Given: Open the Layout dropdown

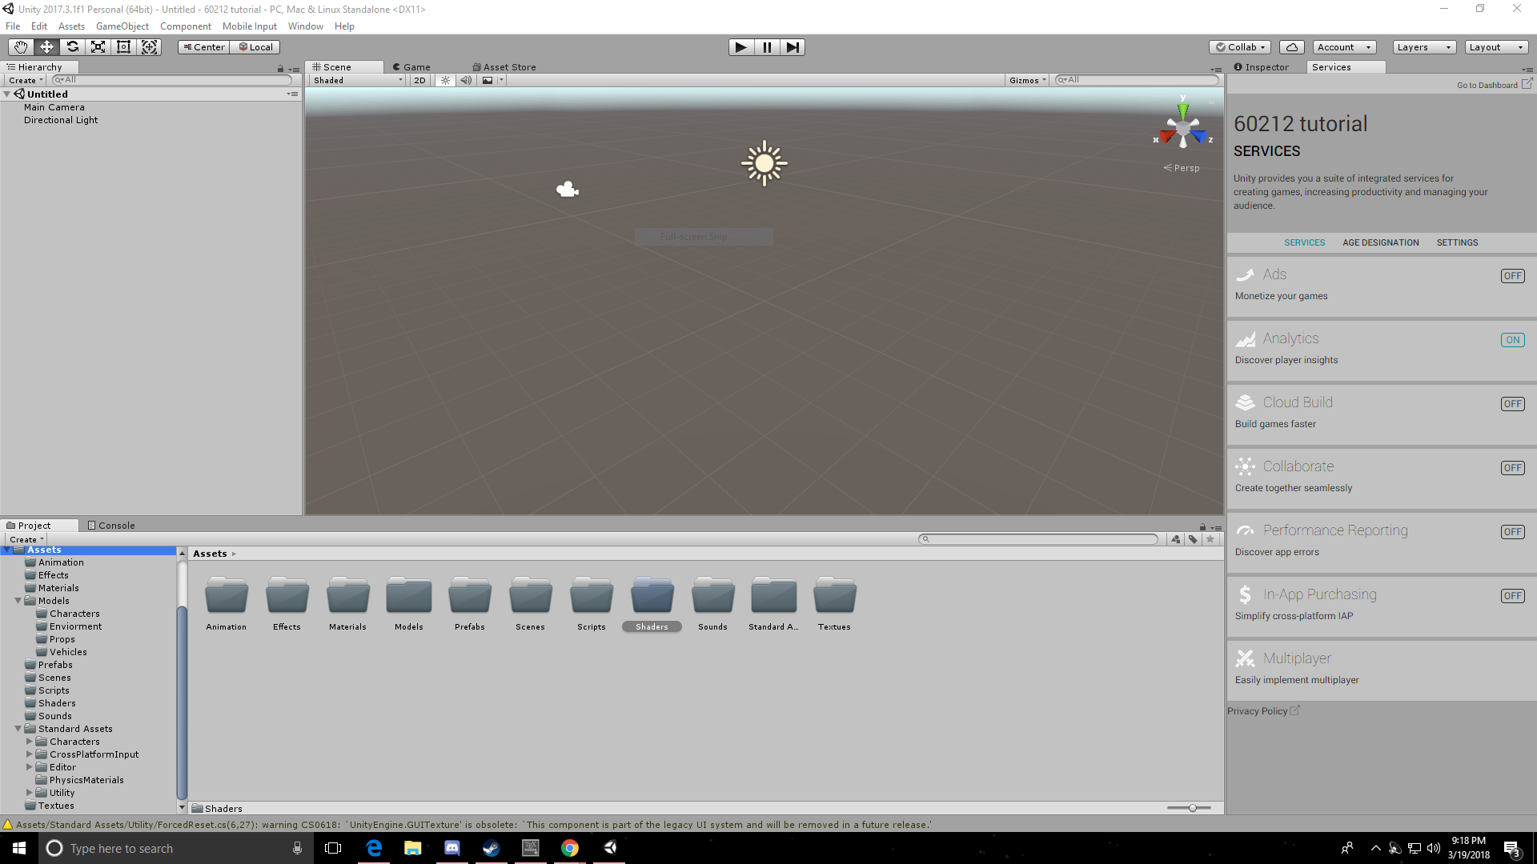Looking at the screenshot, I should (x=1496, y=47).
